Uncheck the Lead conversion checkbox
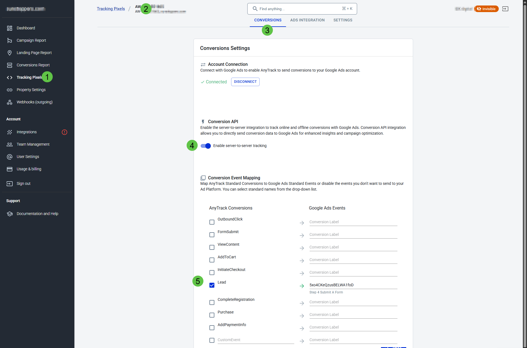The width and height of the screenshot is (527, 348). pyautogui.click(x=212, y=285)
